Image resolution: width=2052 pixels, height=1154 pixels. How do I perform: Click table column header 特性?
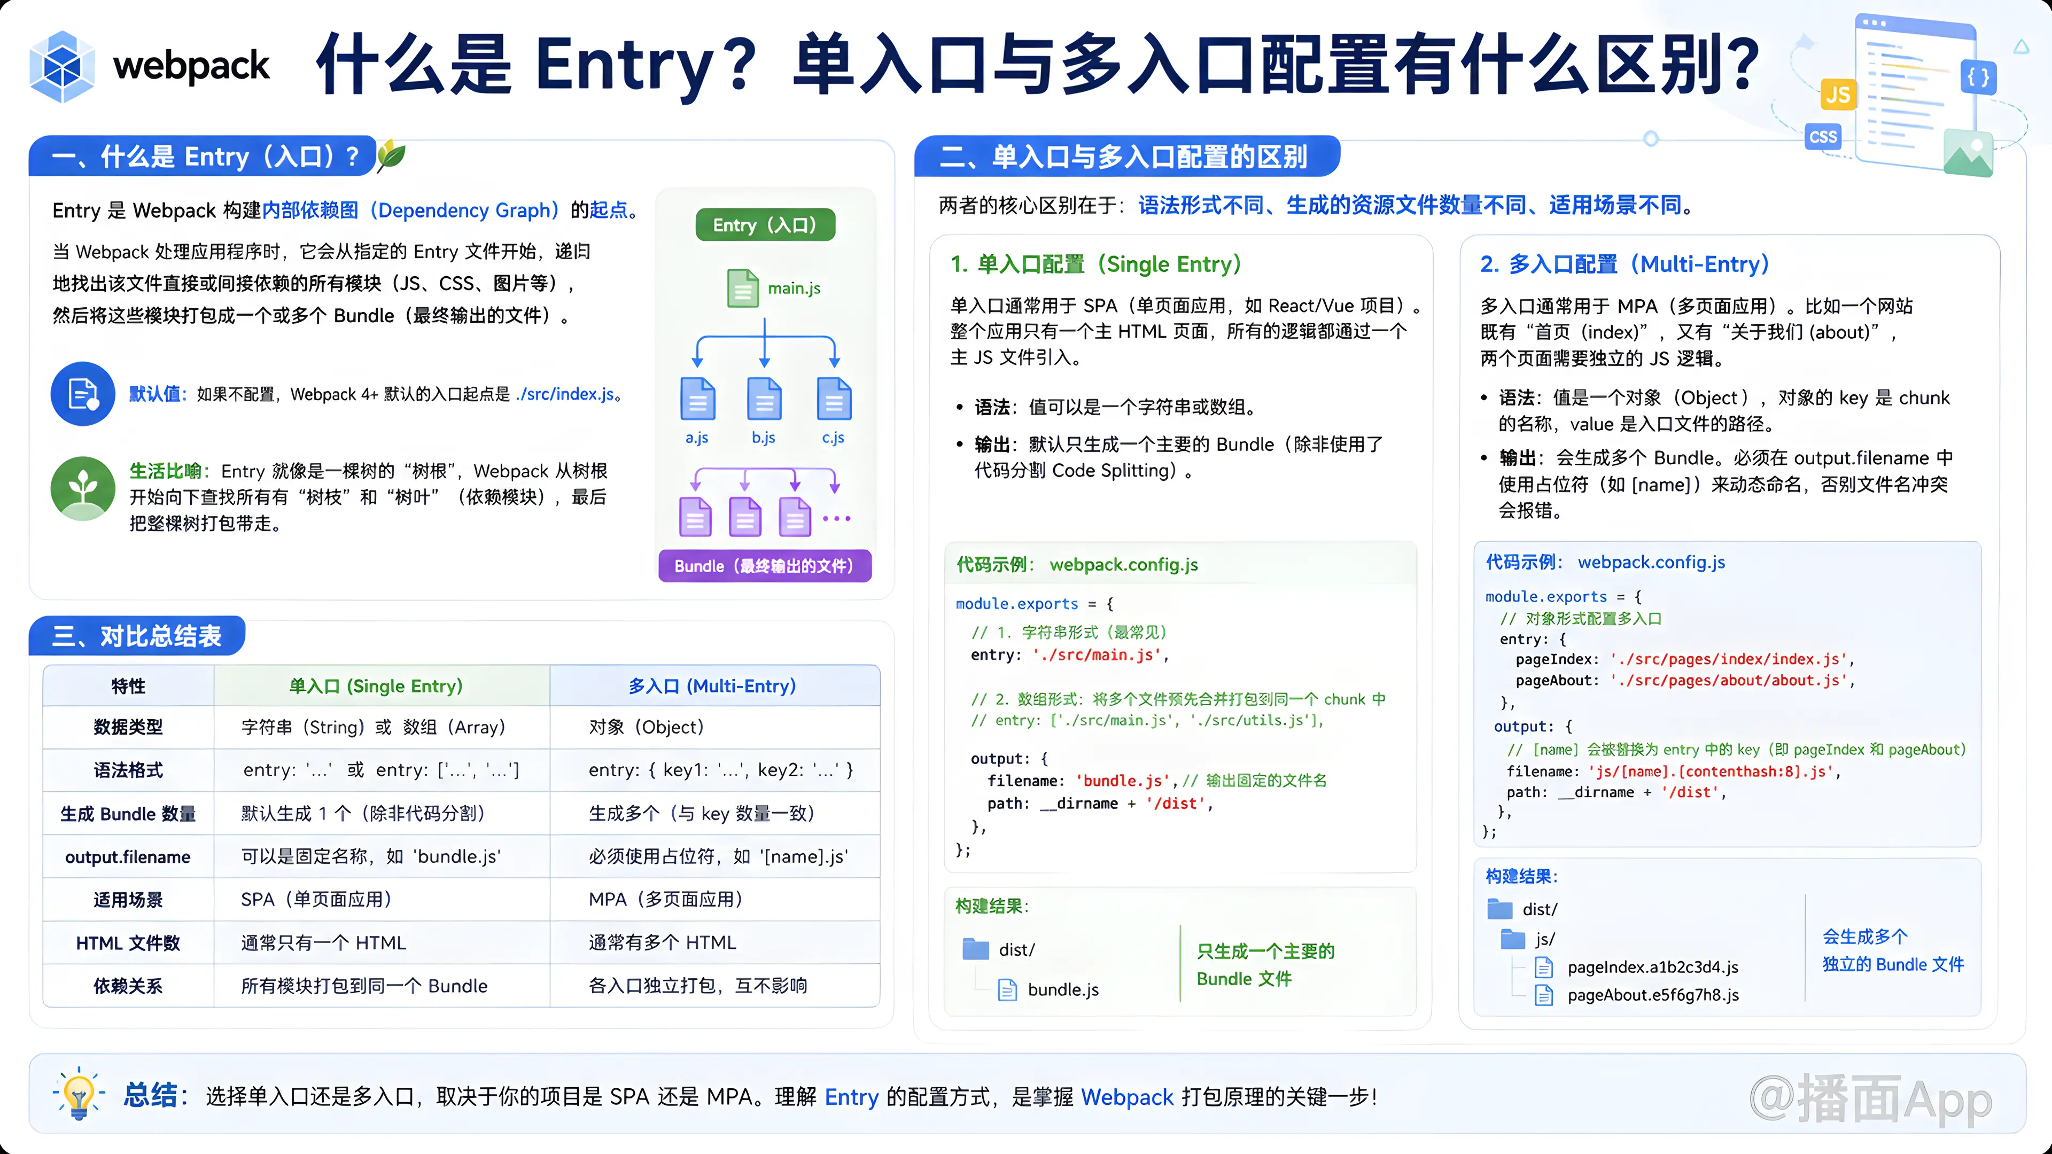128,687
